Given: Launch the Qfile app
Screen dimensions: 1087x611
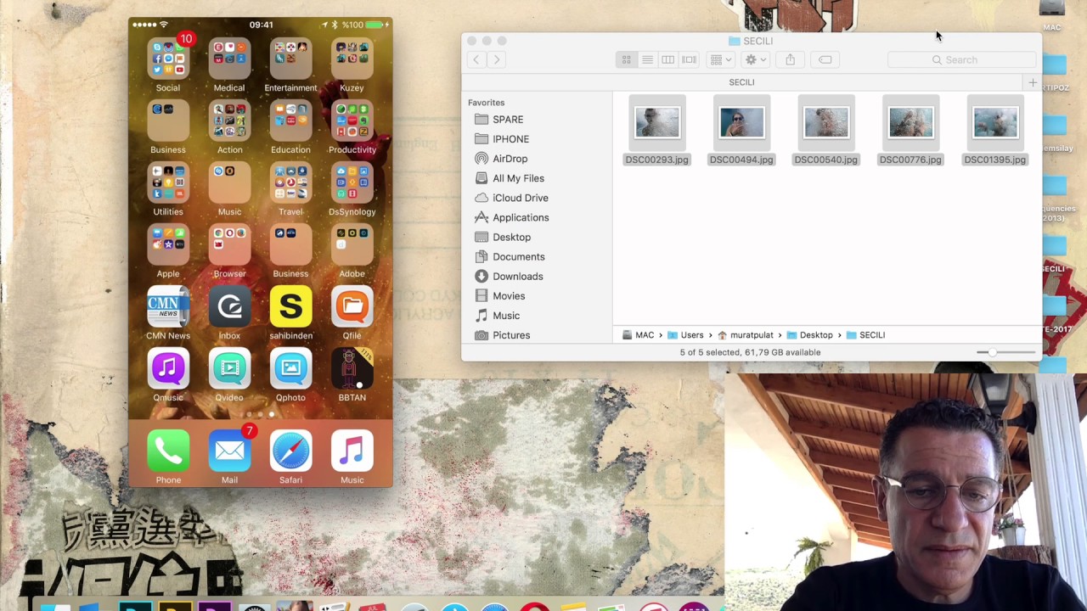Looking at the screenshot, I should (x=352, y=306).
